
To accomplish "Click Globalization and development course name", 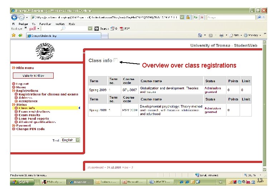I will [169, 90].
